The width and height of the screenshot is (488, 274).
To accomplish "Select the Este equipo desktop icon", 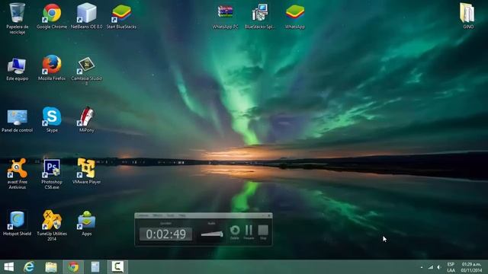I will 17,68.
